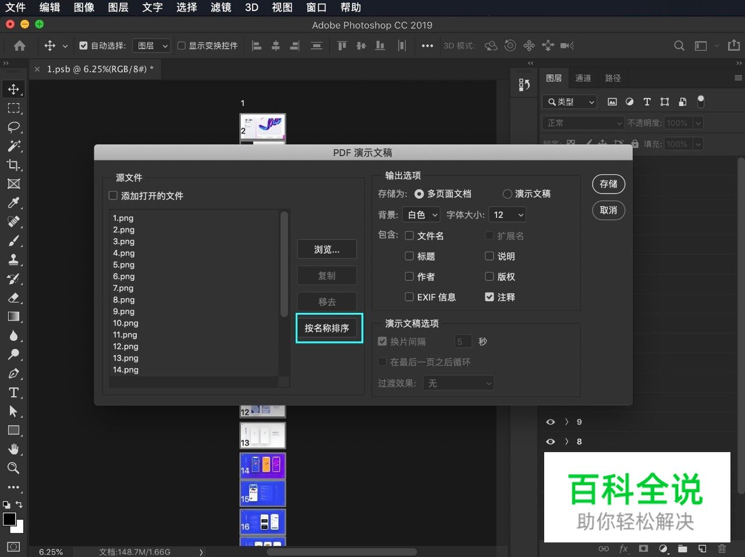Select the Move tool
The height and width of the screenshot is (557, 745).
click(14, 89)
